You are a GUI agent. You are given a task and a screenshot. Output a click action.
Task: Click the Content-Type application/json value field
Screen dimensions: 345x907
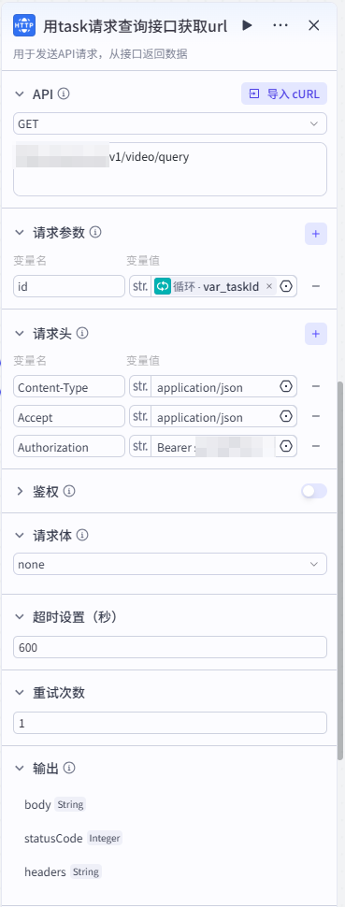point(213,386)
